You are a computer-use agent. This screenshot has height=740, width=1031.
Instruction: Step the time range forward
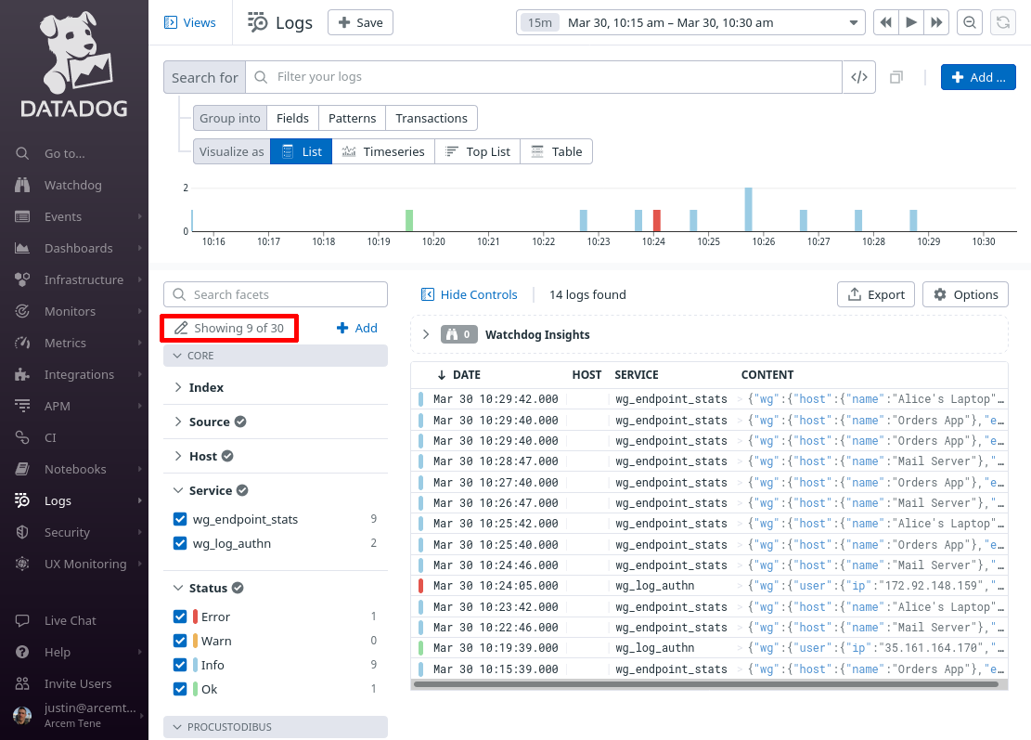point(936,22)
